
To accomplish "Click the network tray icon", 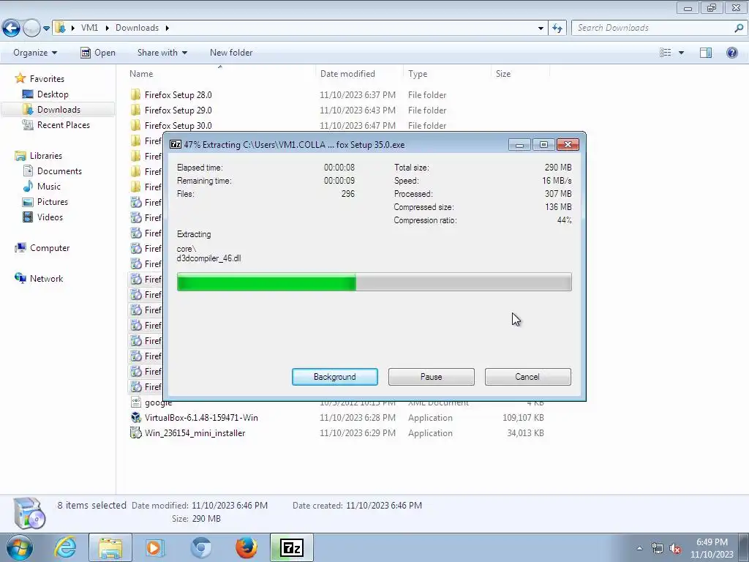I will (658, 548).
